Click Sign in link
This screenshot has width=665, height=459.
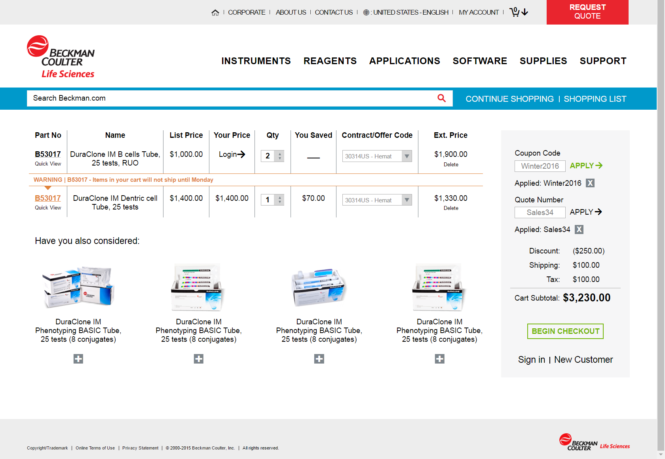(x=532, y=360)
